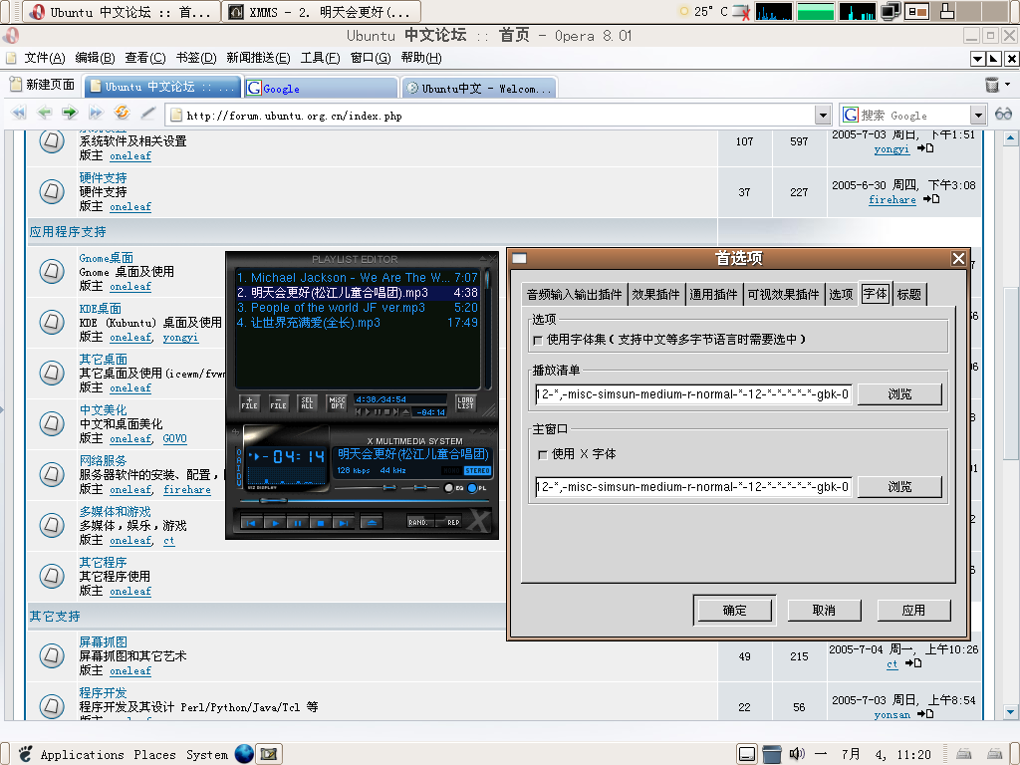Click the 应用 button in preferences
Image resolution: width=1020 pixels, height=765 pixels.
click(x=914, y=611)
